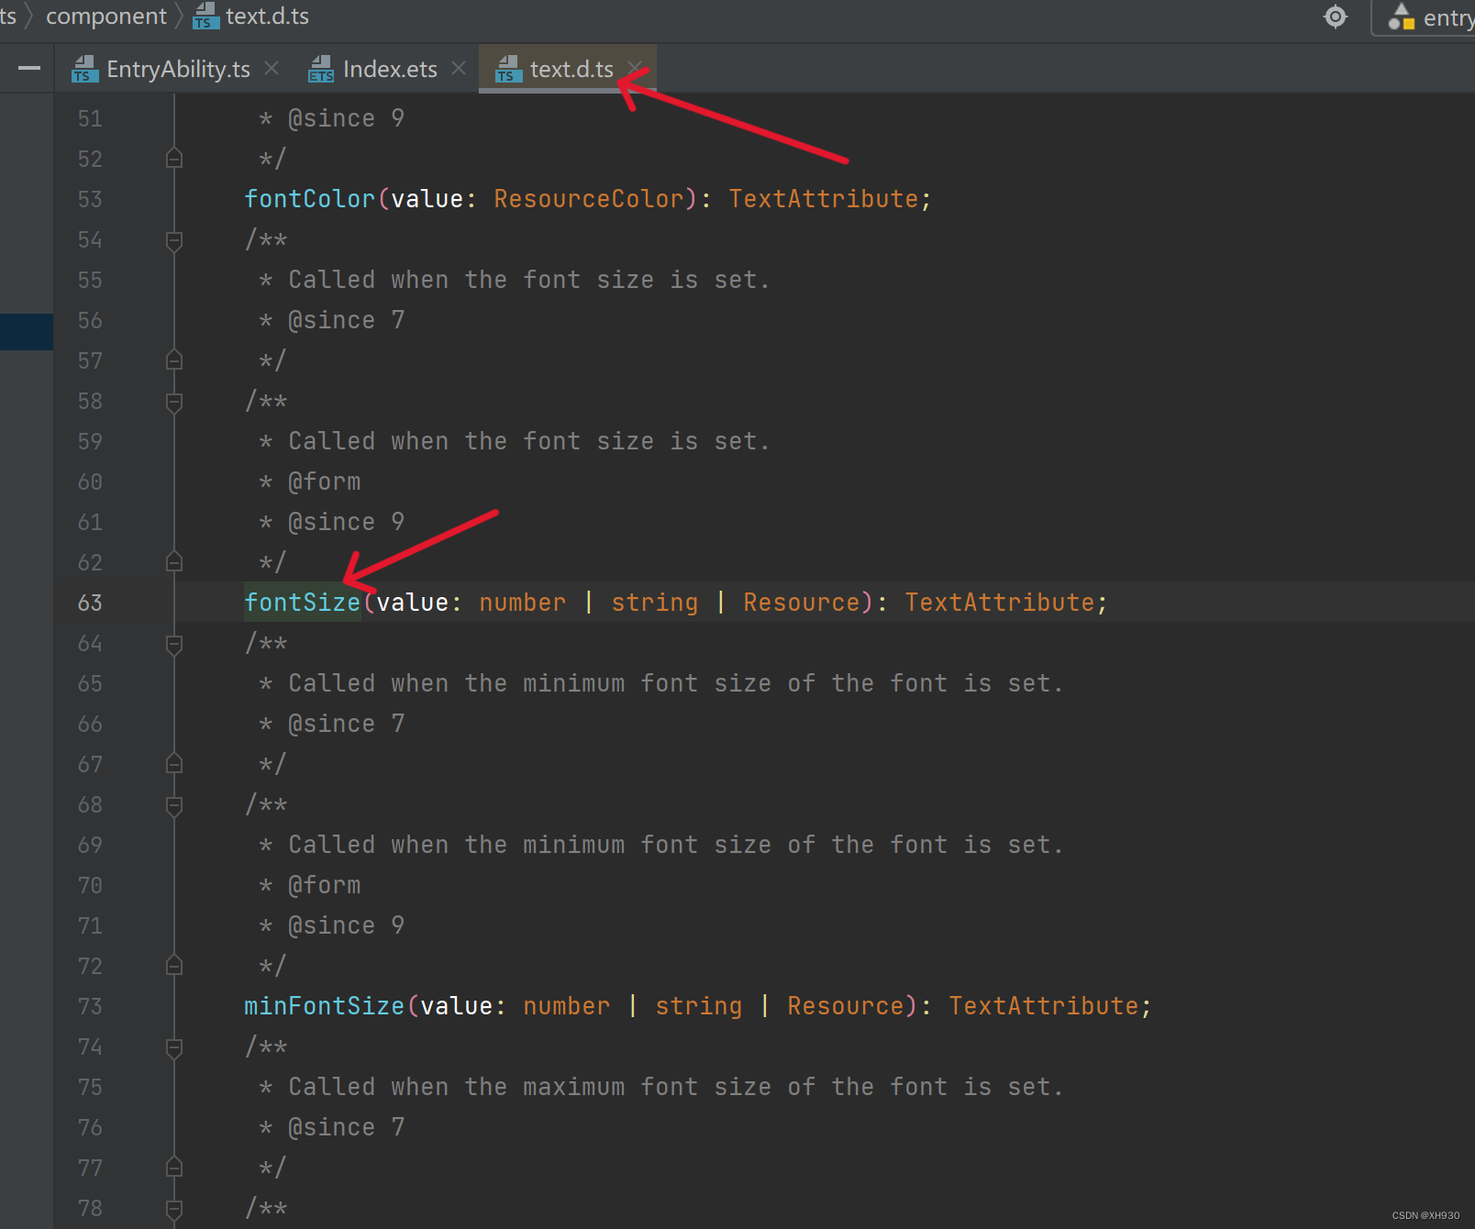Click the TS file icon on EntryAbility.ts tab
The image size is (1475, 1229).
85,69
